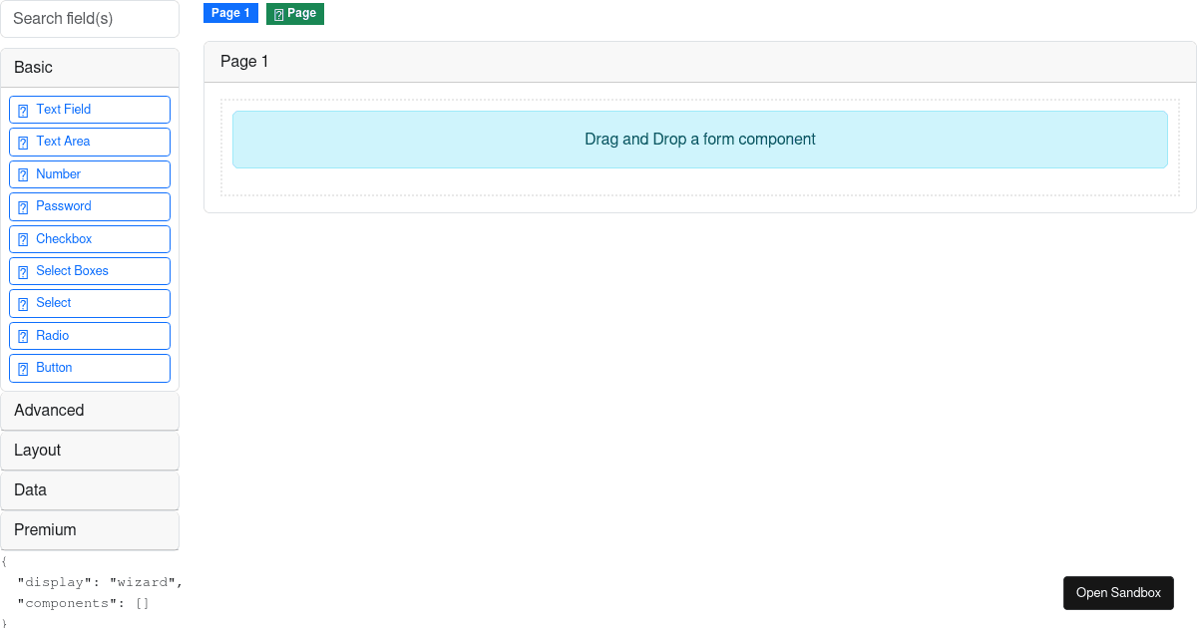This screenshot has height=628, width=1197.
Task: Click the Select Boxes component icon
Action: coord(23,270)
